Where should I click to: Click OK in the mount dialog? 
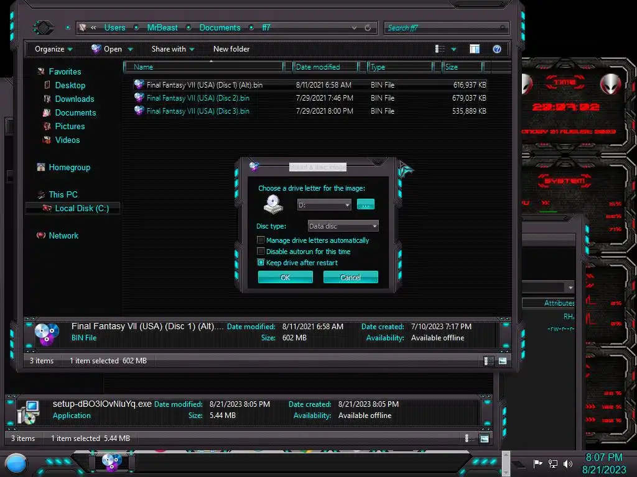point(285,278)
